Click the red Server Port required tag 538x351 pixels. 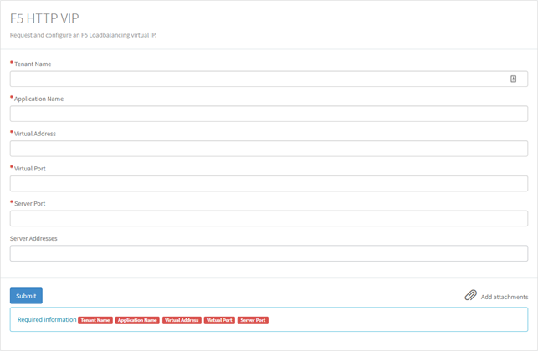coord(253,320)
